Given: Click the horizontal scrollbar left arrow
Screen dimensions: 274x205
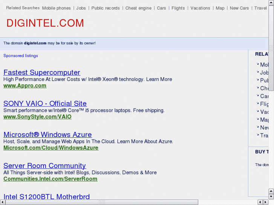Looking at the screenshot, I should [3, 202].
